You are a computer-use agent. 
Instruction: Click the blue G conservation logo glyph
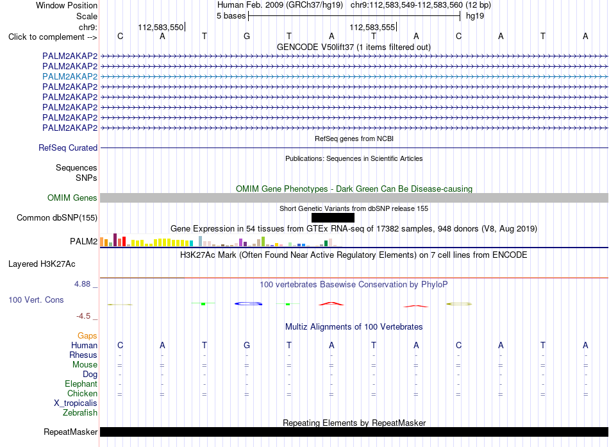[x=249, y=303]
